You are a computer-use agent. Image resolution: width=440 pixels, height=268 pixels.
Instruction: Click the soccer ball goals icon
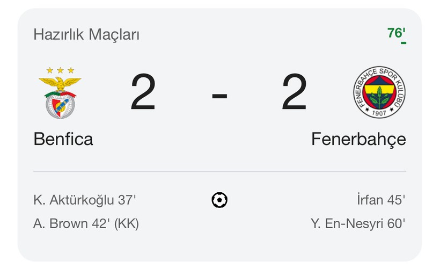219,200
